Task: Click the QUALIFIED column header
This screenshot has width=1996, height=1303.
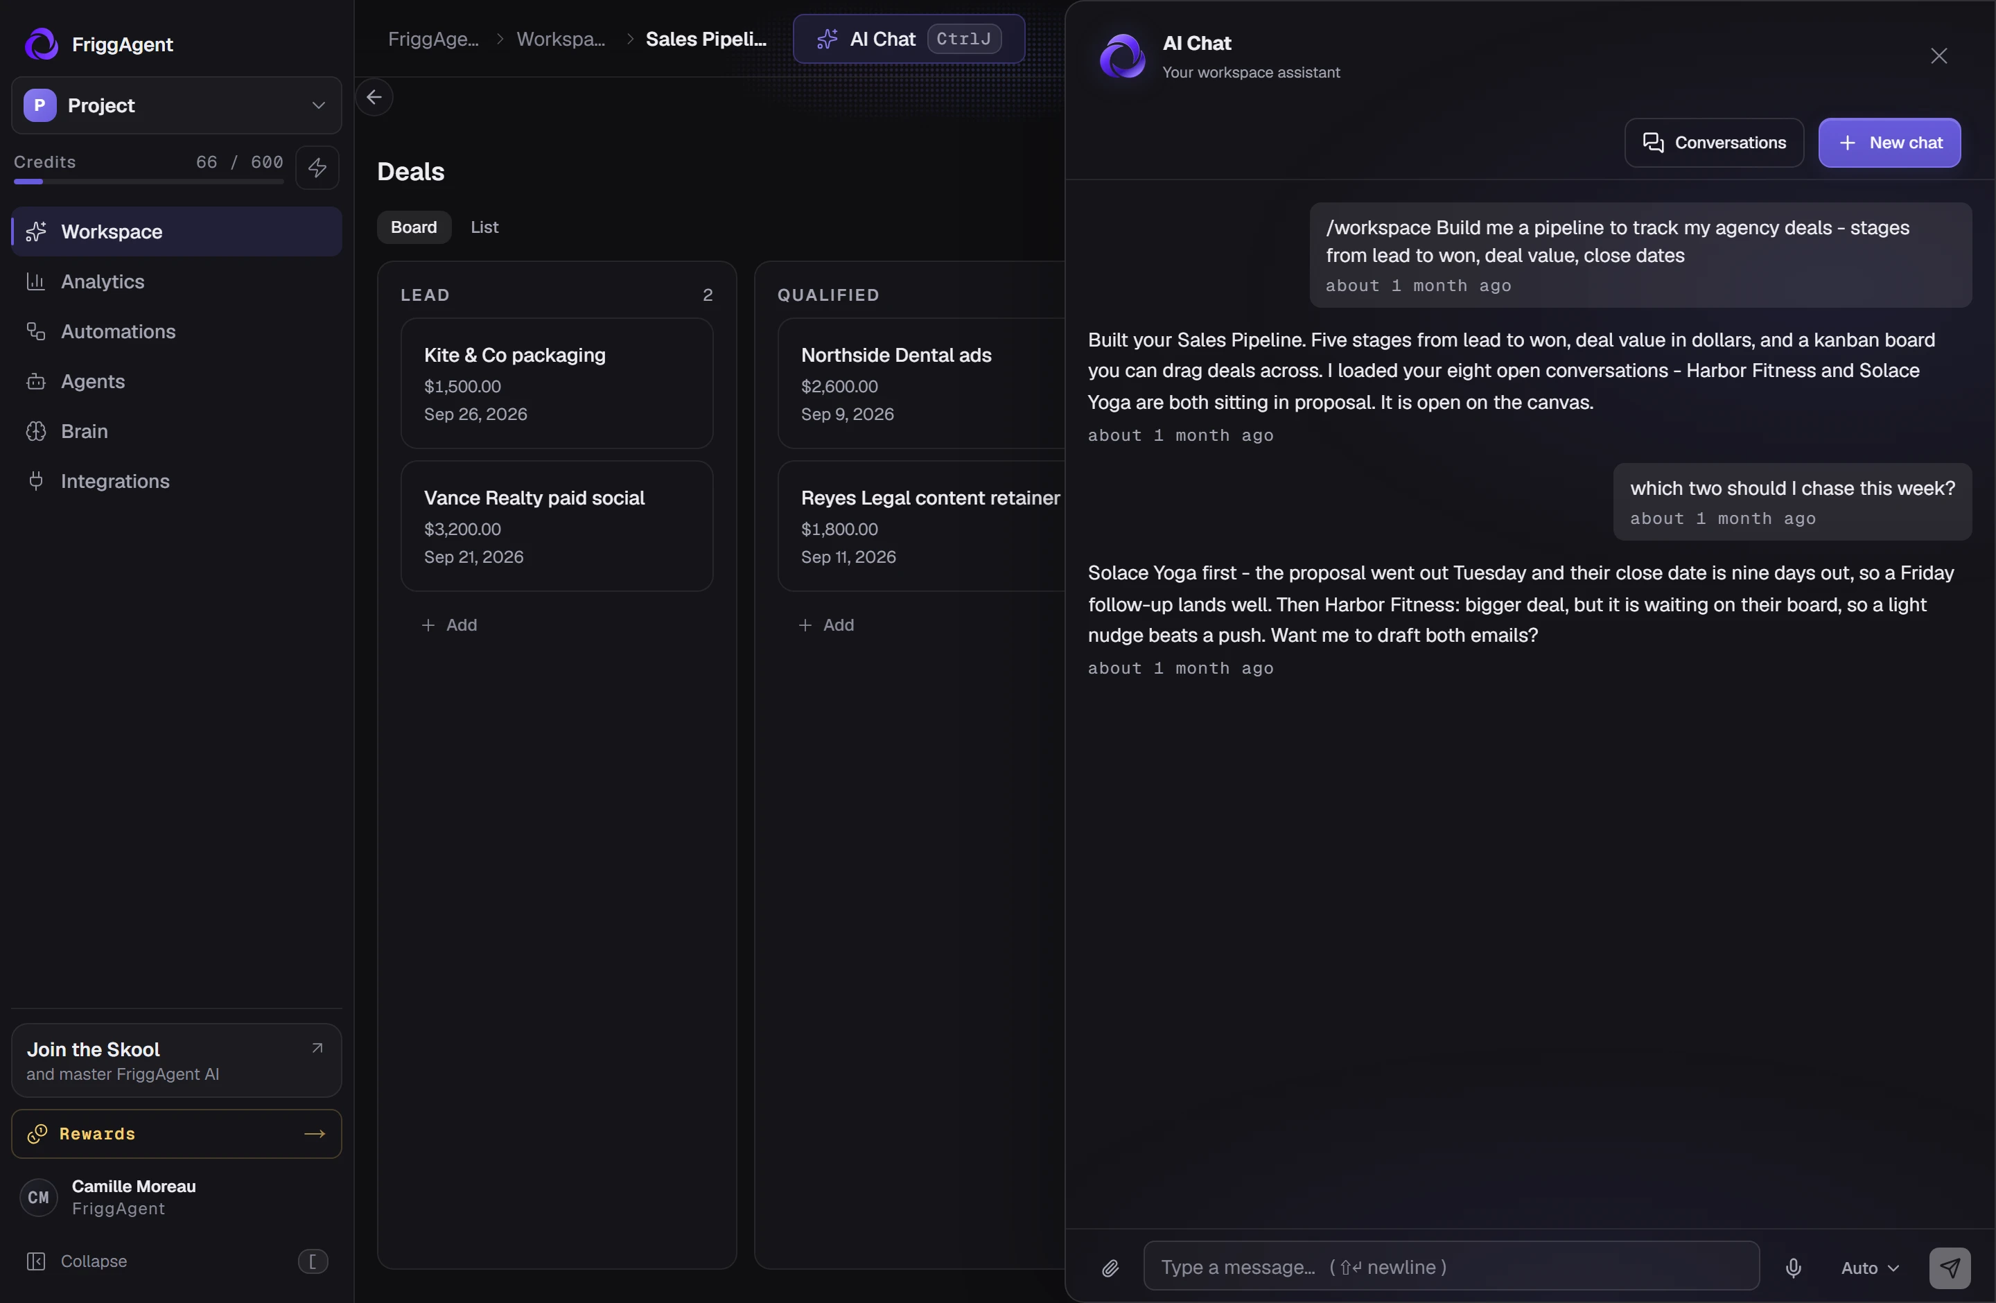Action: coord(828,295)
